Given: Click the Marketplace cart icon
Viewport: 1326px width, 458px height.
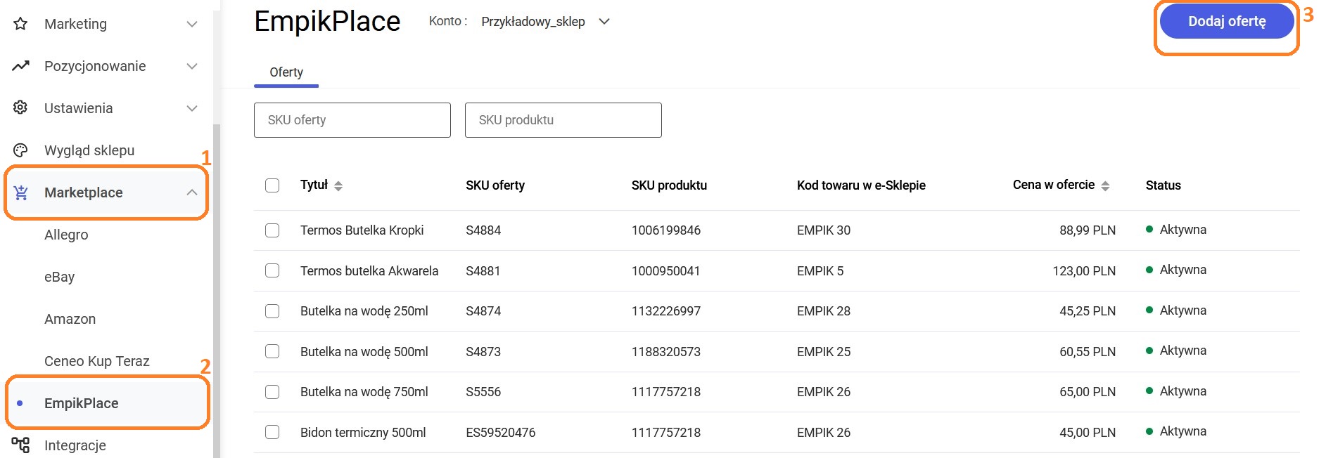Looking at the screenshot, I should click(x=20, y=192).
